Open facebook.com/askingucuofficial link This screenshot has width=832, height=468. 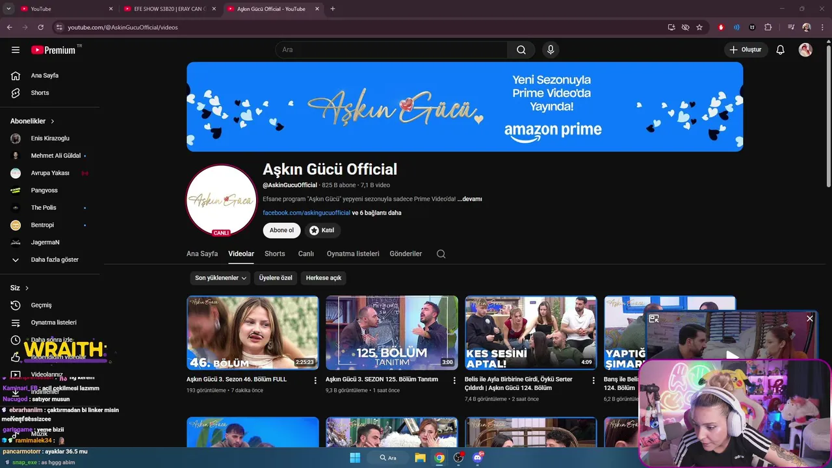(x=306, y=213)
